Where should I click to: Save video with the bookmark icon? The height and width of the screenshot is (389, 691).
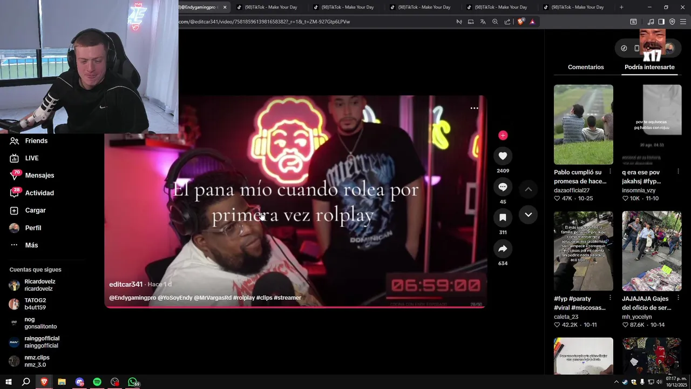[503, 218]
